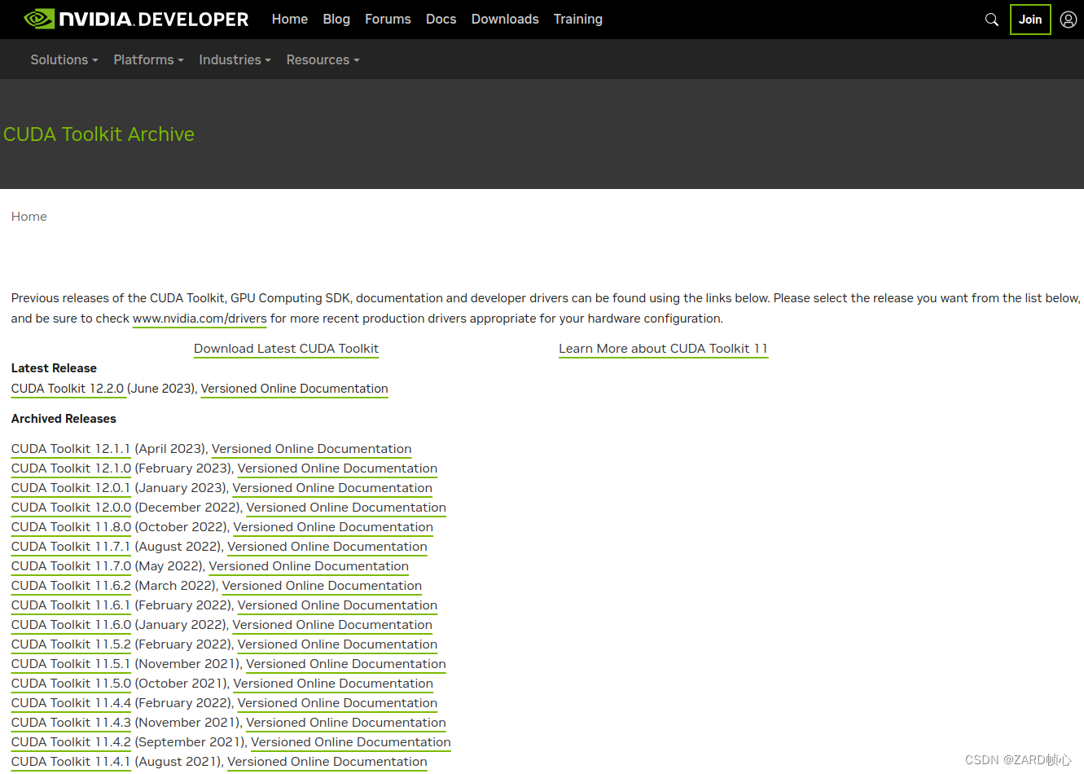Click the Join button
Image resolution: width=1084 pixels, height=774 pixels.
[1030, 20]
